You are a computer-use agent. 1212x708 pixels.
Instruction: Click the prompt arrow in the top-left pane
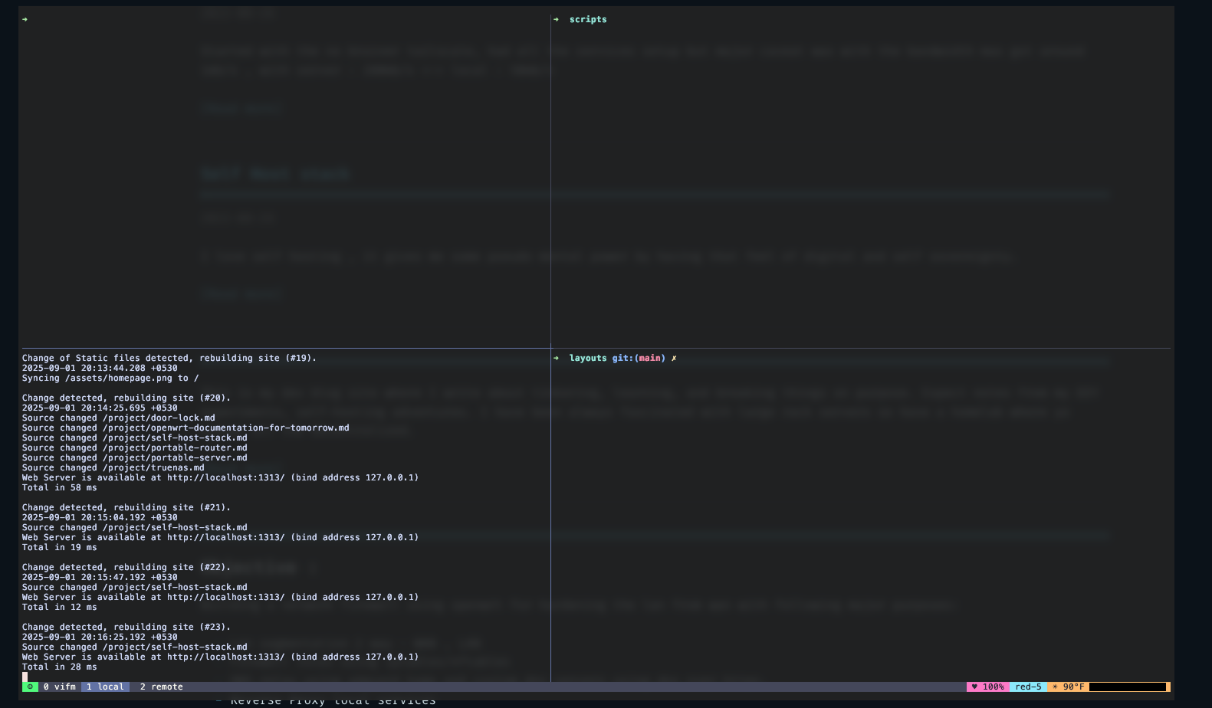(25, 19)
